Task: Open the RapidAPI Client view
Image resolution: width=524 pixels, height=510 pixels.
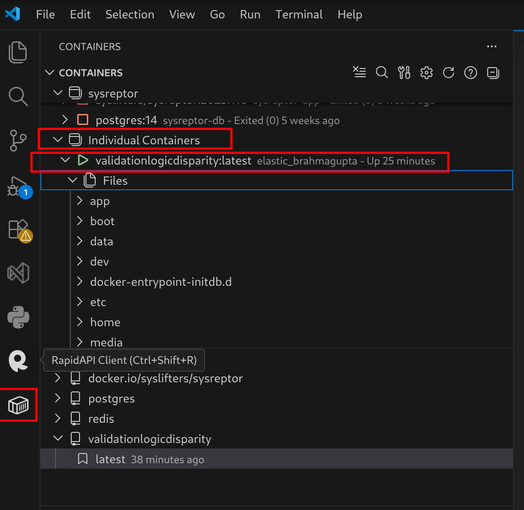Action: [x=18, y=361]
